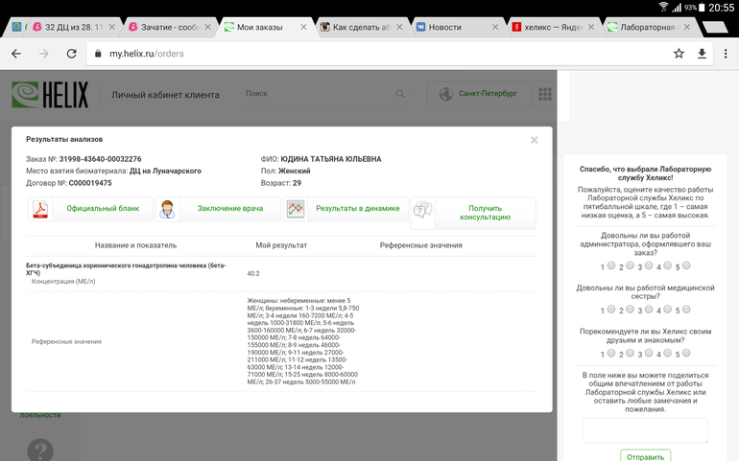739x461 pixels.
Task: Go back using the browser back arrow
Action: pos(16,54)
